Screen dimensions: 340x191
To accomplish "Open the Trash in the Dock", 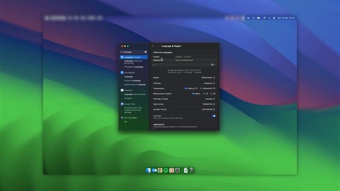I will tap(192, 170).
